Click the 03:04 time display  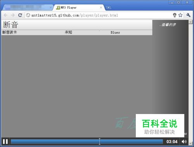(x=172, y=142)
